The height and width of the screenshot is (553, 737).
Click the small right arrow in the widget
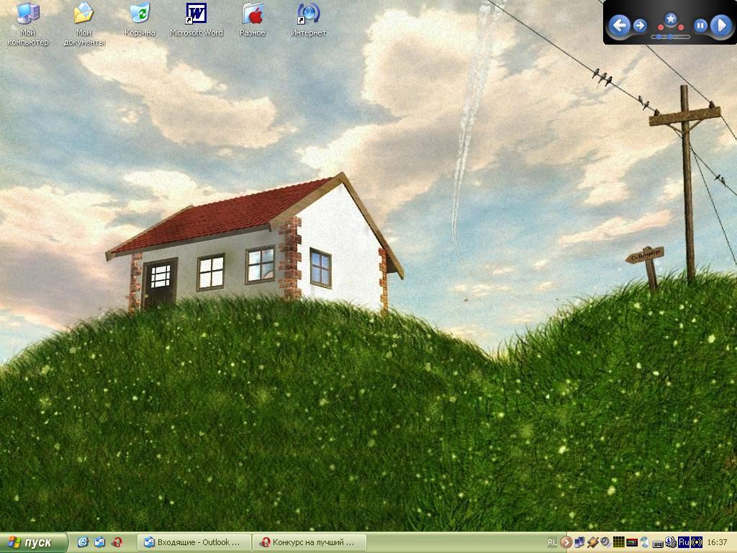coord(640,25)
